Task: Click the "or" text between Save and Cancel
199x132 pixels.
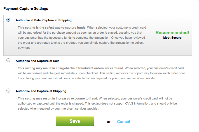Action: pos(109,122)
